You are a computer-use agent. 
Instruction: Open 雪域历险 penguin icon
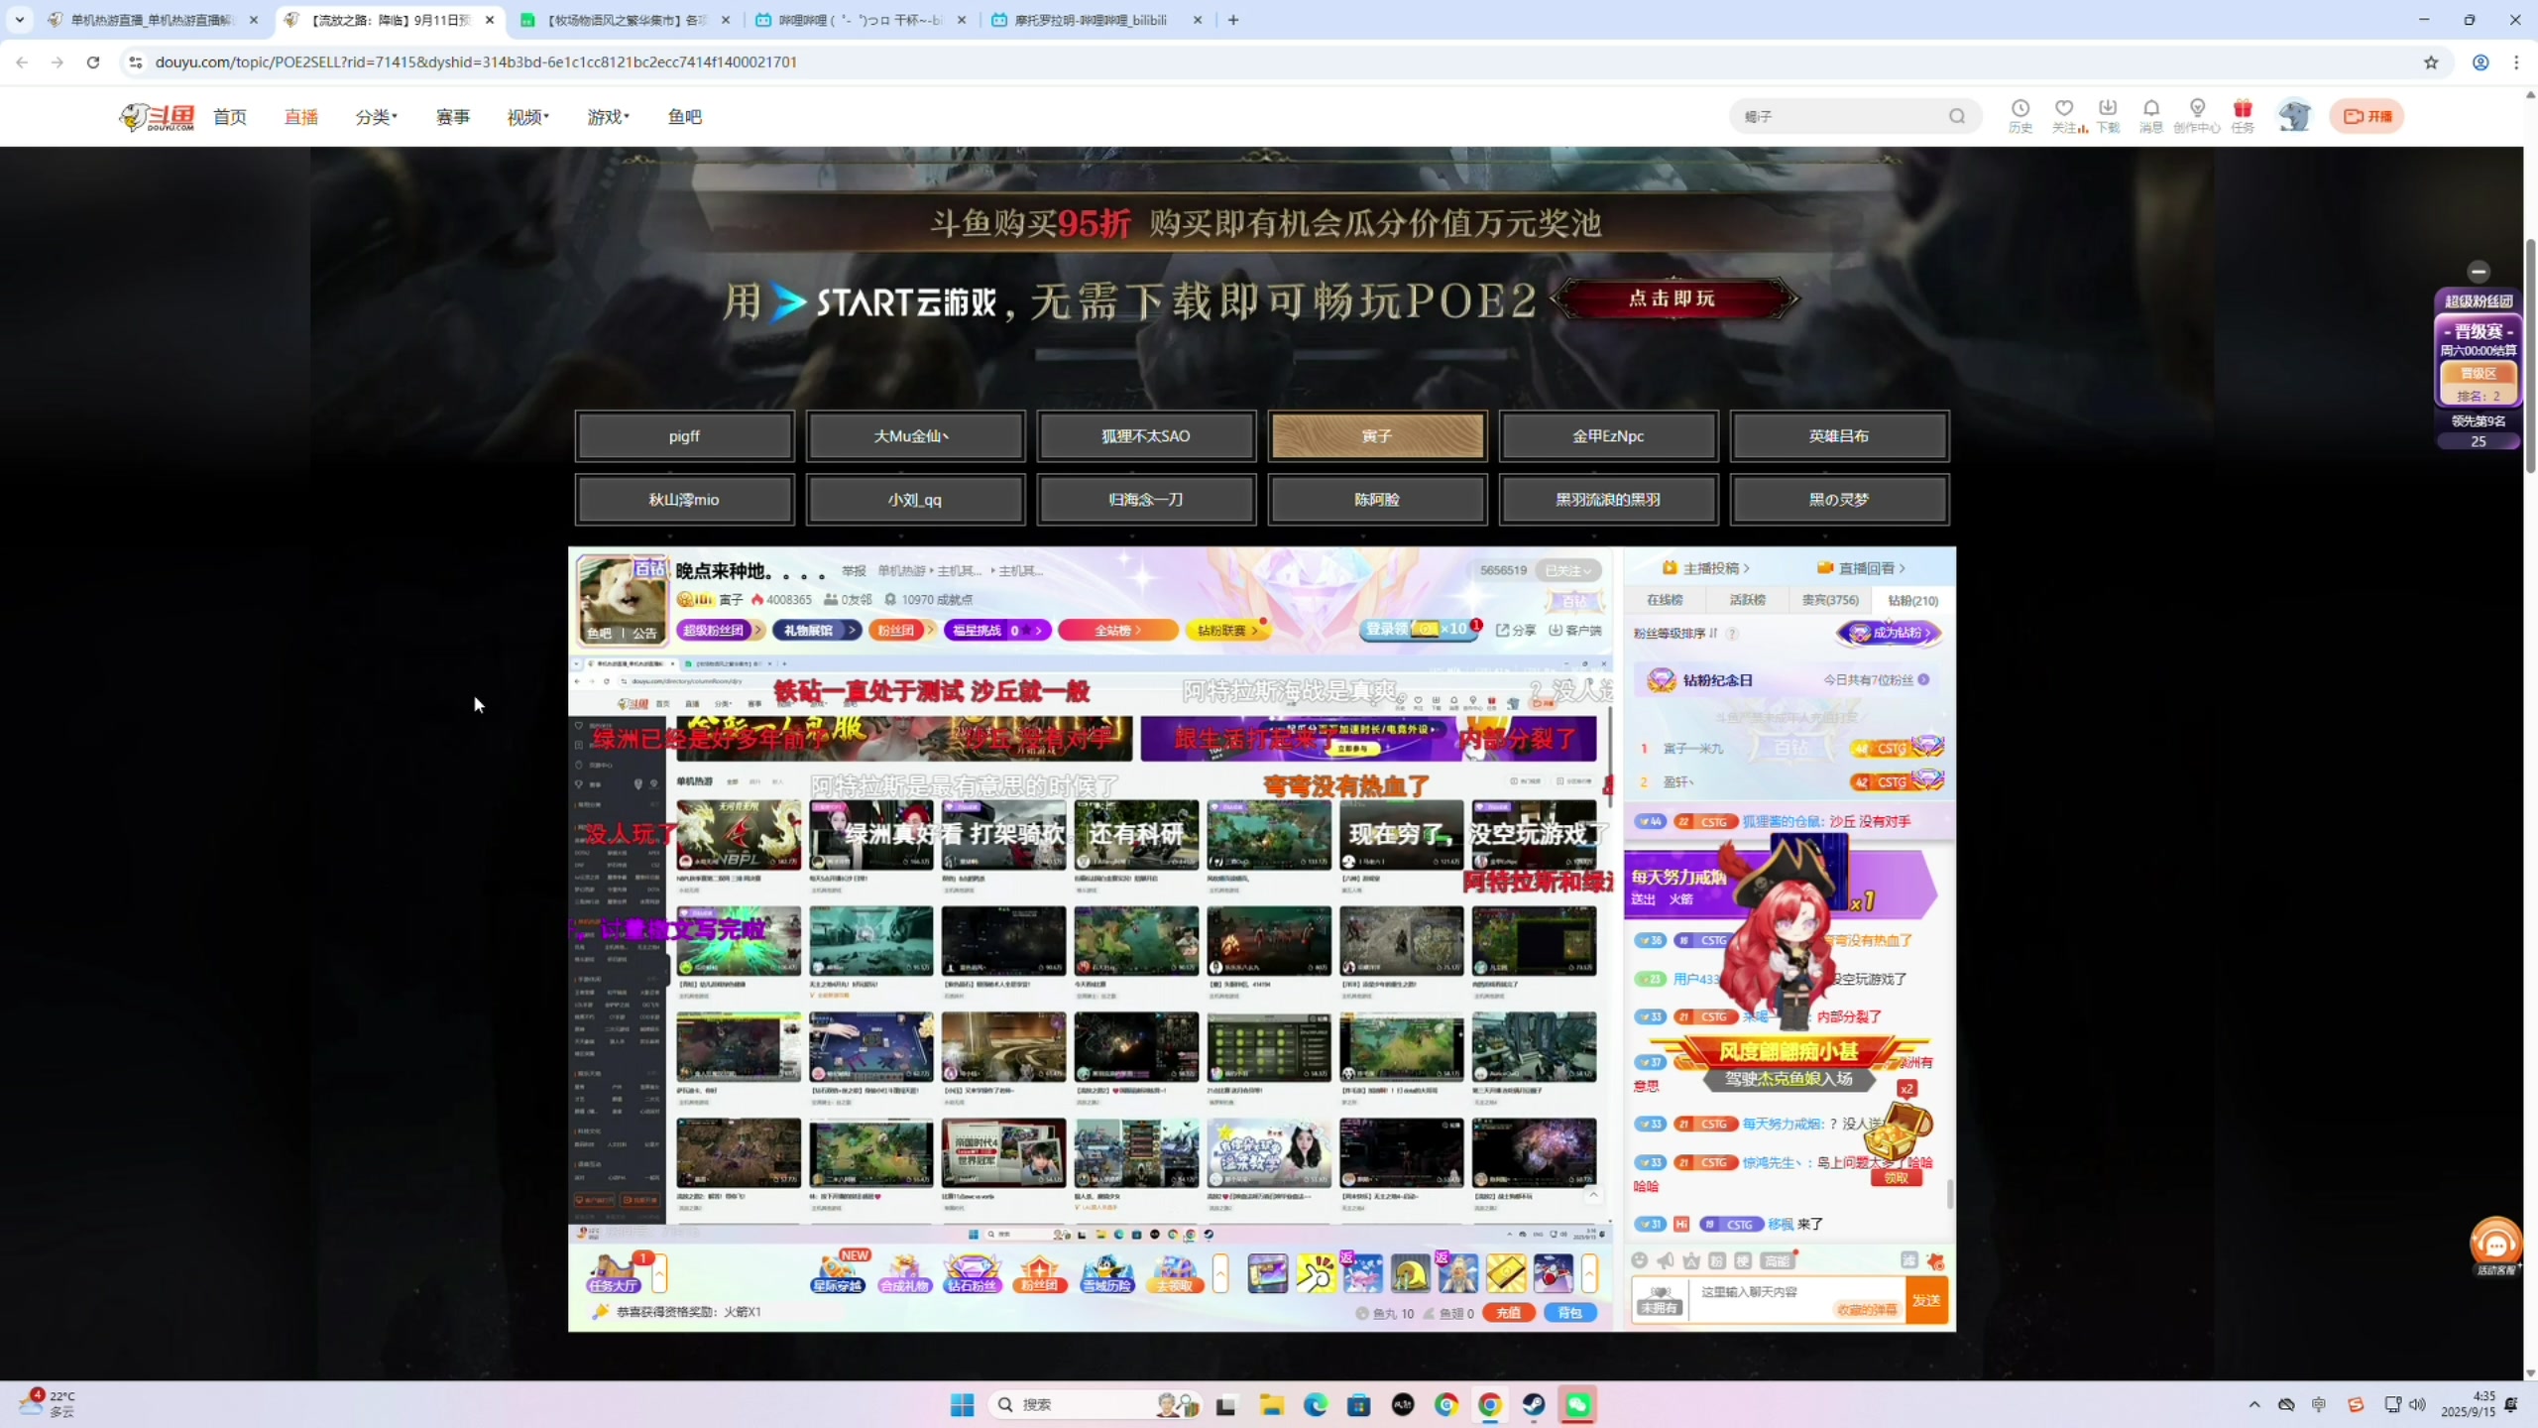(1106, 1273)
